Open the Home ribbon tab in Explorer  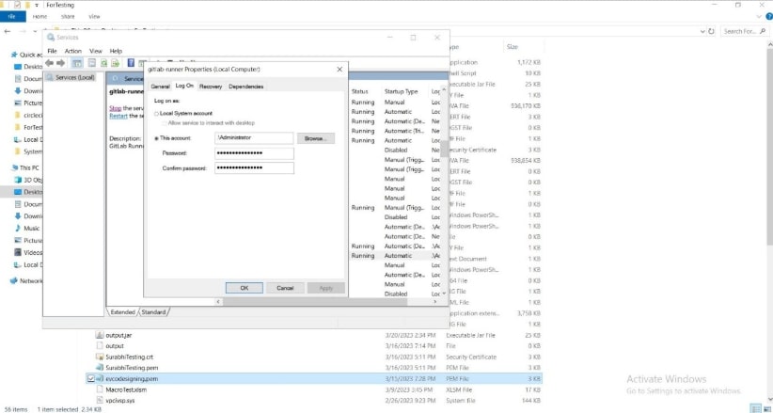(x=39, y=17)
